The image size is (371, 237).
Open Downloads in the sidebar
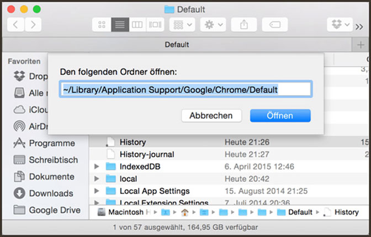[43, 193]
